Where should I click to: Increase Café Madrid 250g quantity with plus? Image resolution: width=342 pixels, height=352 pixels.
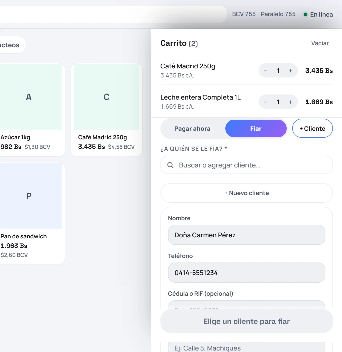click(x=291, y=71)
